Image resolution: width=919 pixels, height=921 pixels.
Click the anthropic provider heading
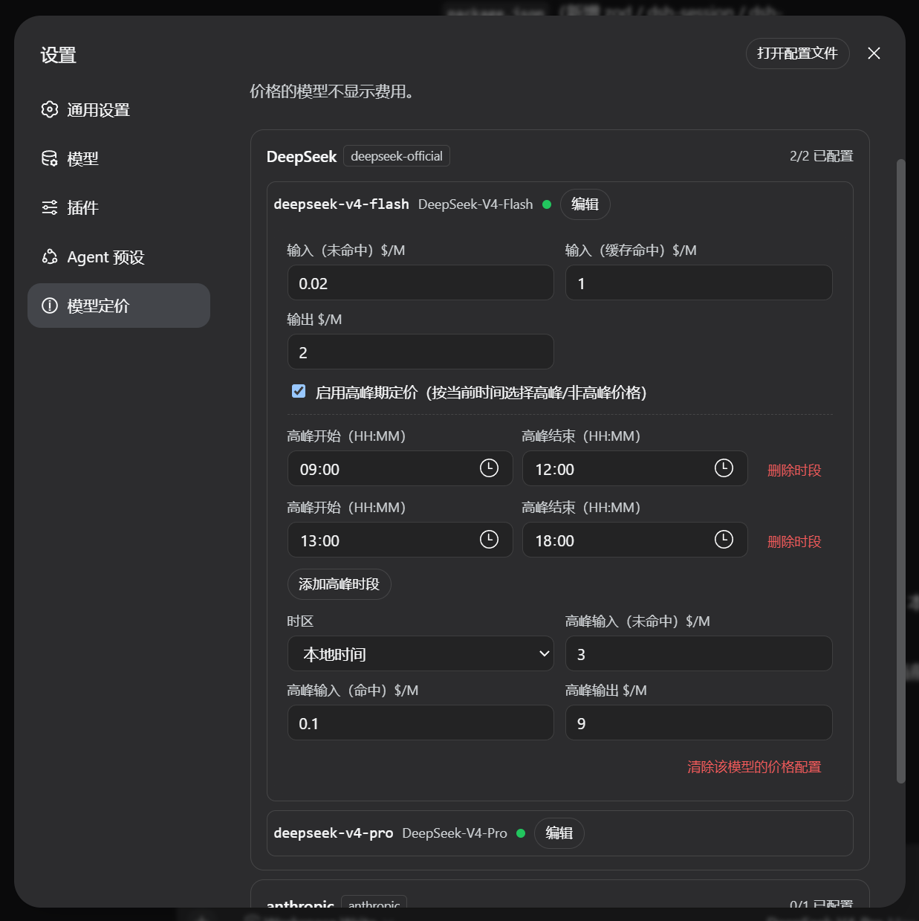(x=300, y=904)
